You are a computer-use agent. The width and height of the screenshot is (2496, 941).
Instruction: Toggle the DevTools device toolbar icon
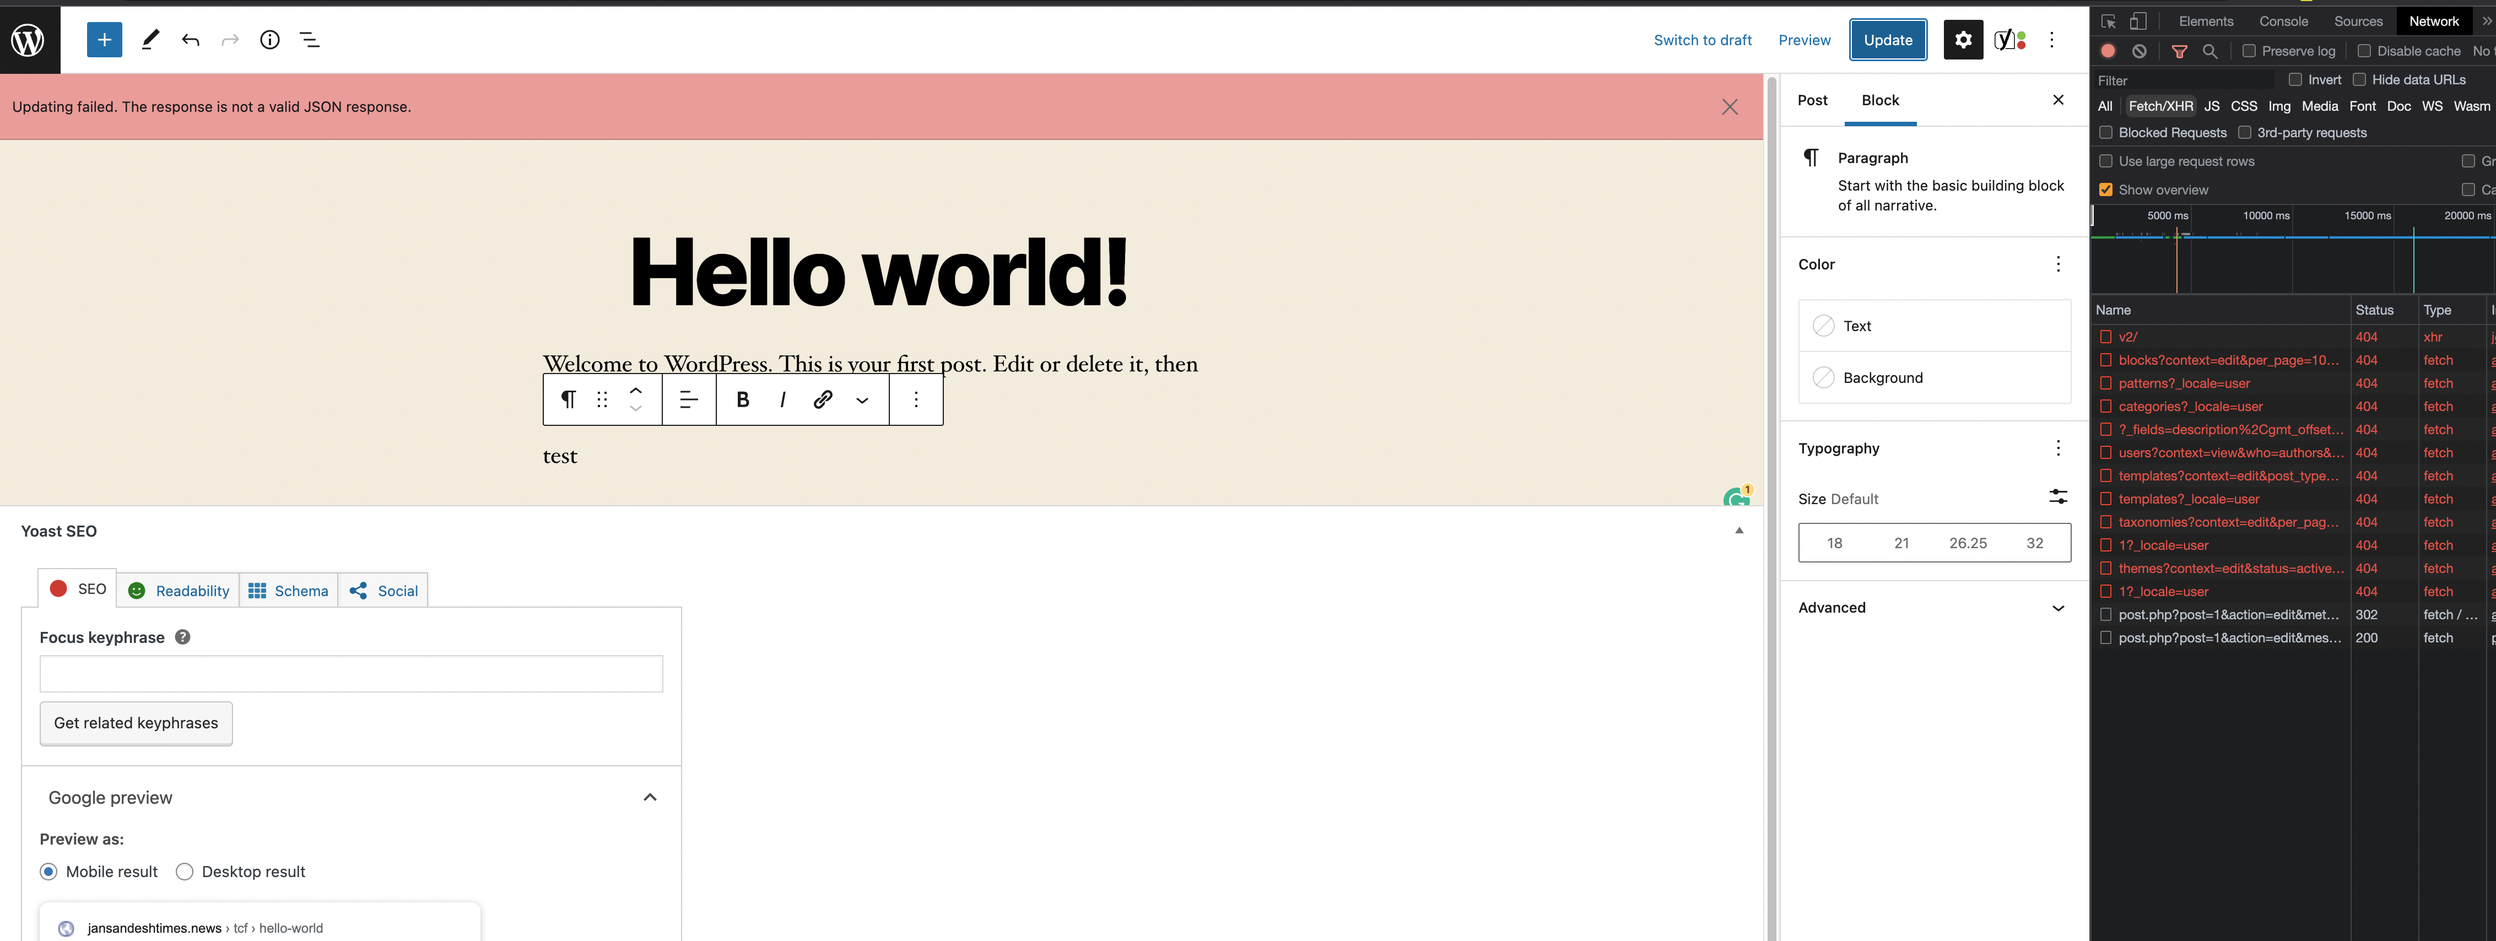click(x=2138, y=21)
